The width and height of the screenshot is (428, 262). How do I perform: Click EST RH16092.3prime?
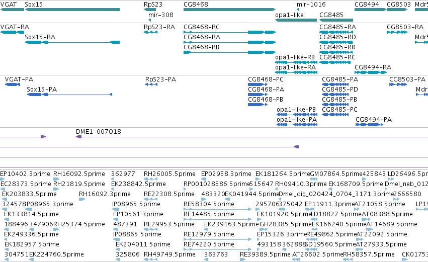coord(105,194)
